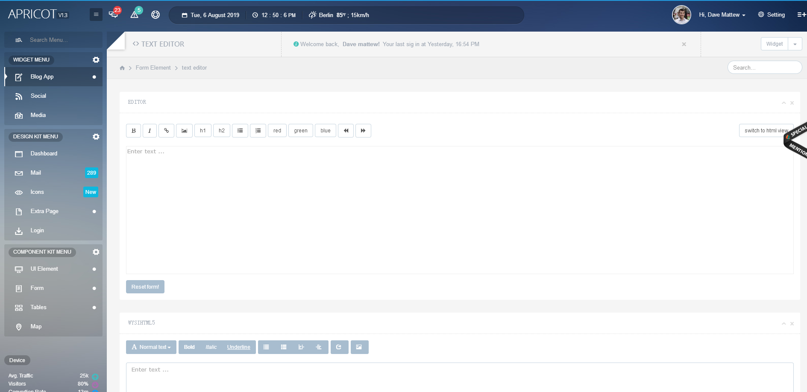The width and height of the screenshot is (807, 392).
Task: Expand Extra Page menu item
Action: [53, 211]
